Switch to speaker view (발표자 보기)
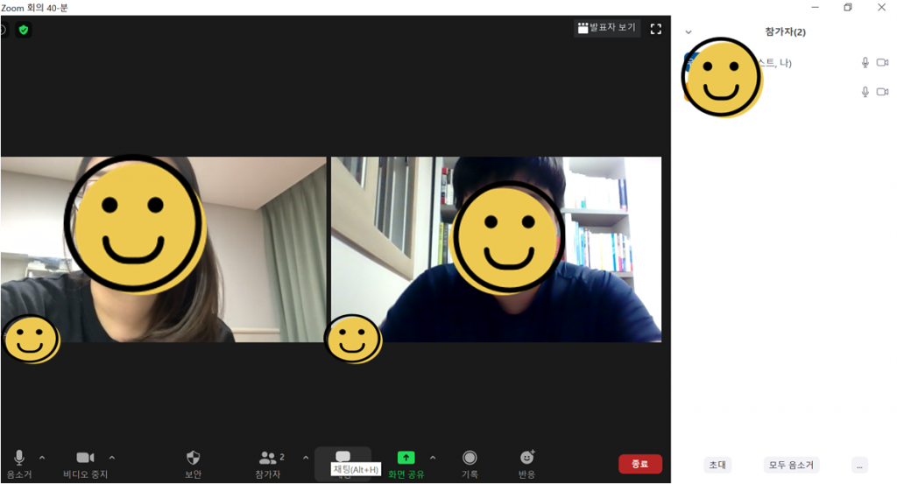This screenshot has height=484, width=897. [x=606, y=28]
